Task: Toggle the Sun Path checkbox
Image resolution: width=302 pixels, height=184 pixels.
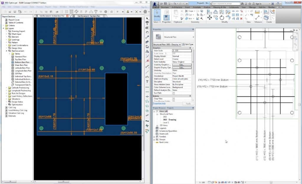Action: tap(173, 93)
